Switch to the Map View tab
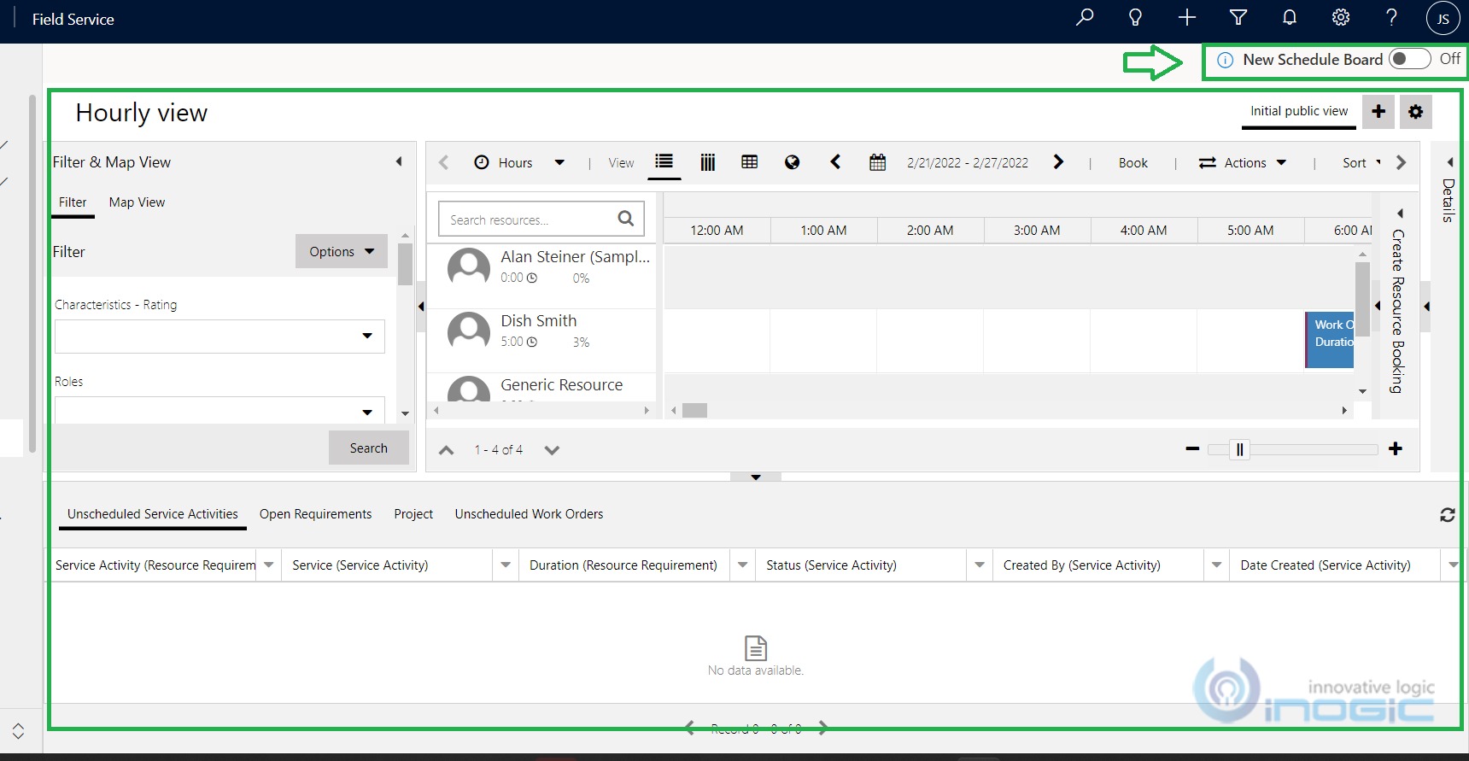This screenshot has height=761, width=1469. [137, 202]
